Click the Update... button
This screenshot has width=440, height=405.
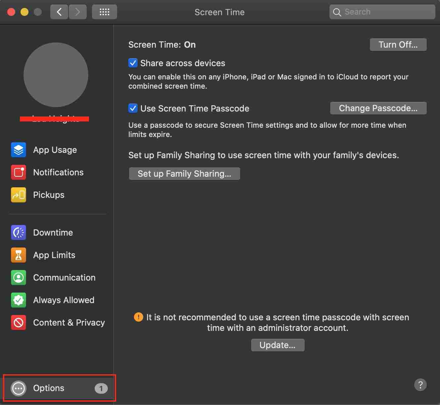(278, 345)
